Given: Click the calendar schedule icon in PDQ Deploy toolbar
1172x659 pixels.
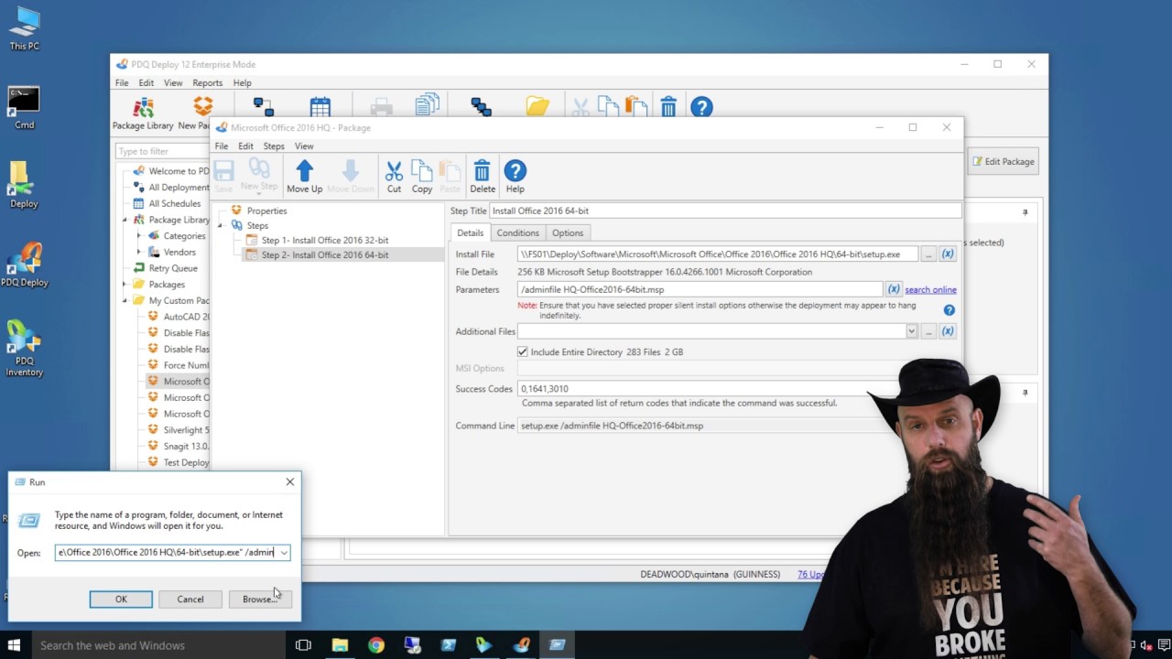Looking at the screenshot, I should click(320, 107).
